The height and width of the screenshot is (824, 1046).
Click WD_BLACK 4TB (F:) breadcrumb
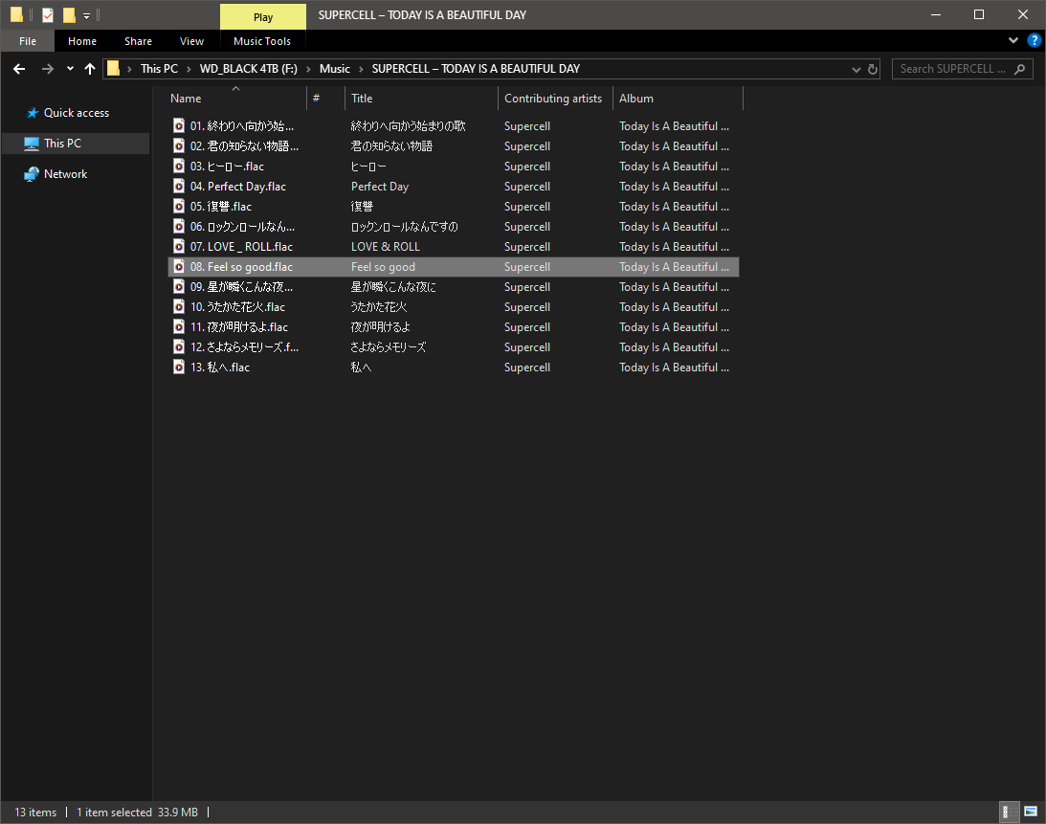[249, 69]
